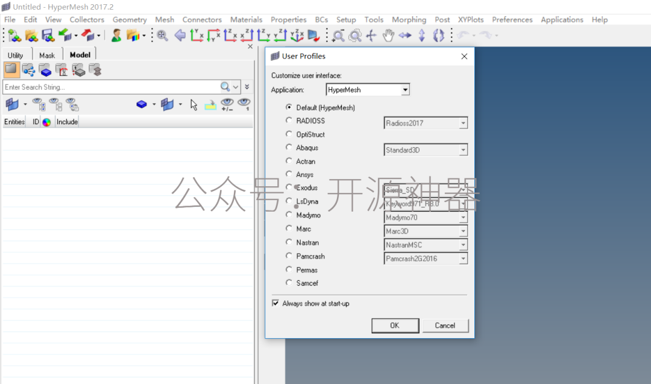Screen dimensions: 651x384
Task: Open the Preferences menu
Action: (512, 19)
